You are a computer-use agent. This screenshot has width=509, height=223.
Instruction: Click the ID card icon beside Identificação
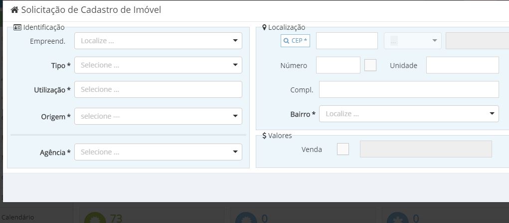pos(17,28)
